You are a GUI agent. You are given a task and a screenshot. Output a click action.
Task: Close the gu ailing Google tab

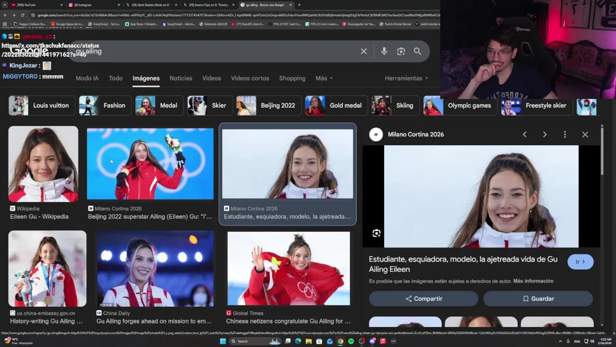point(291,5)
